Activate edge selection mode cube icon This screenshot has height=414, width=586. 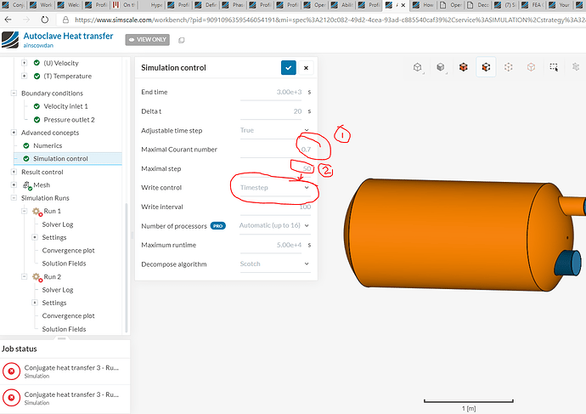pyautogui.click(x=508, y=67)
